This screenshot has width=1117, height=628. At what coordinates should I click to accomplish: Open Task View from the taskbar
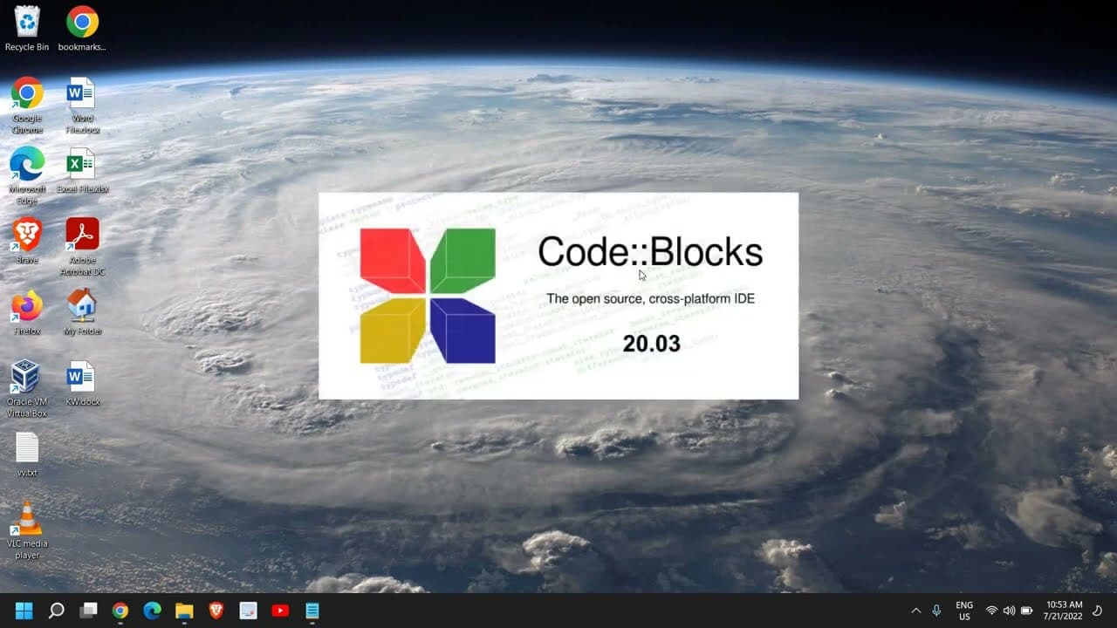88,611
